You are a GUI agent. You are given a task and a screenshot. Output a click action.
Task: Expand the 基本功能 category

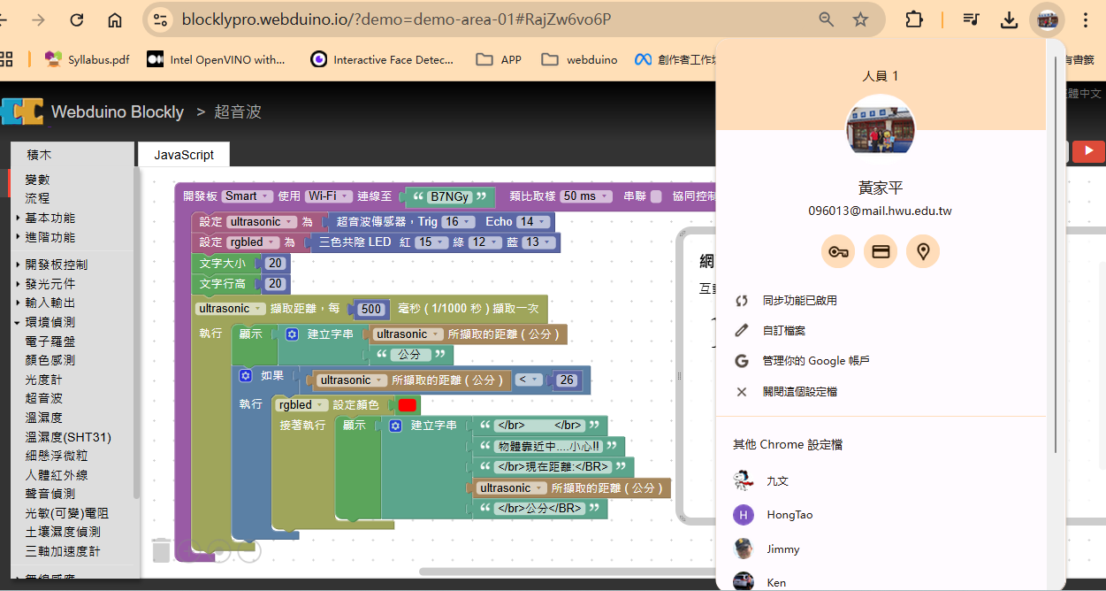50,218
